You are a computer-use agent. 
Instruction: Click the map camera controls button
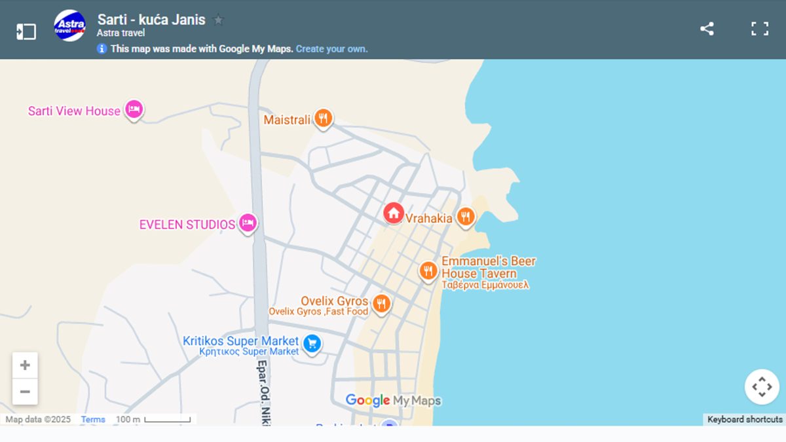762,387
